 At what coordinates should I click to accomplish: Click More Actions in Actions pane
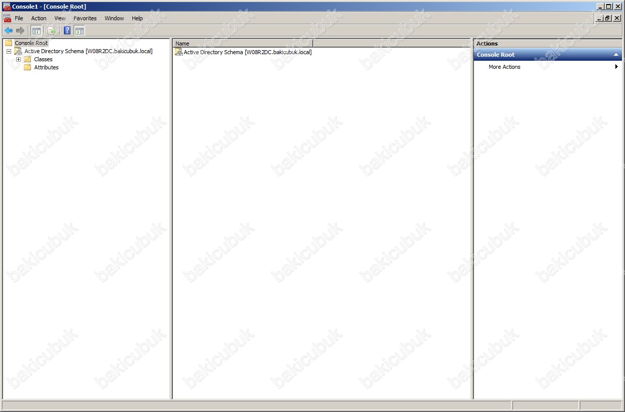pos(504,67)
